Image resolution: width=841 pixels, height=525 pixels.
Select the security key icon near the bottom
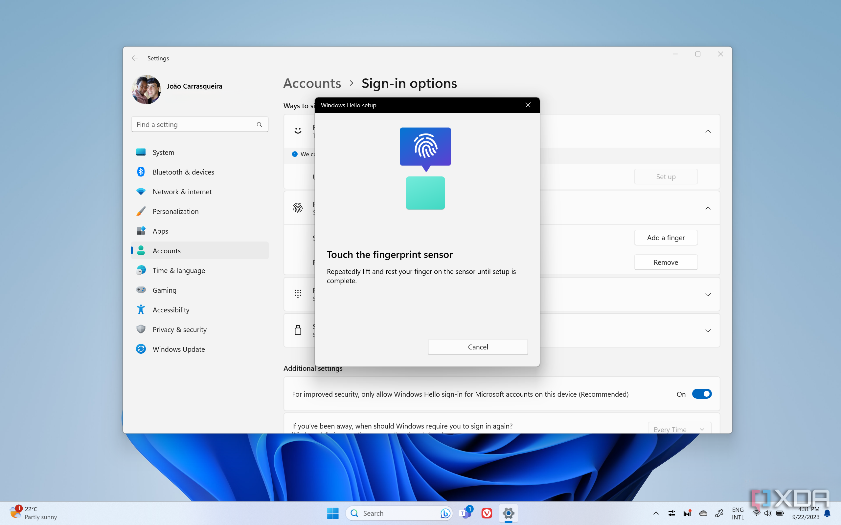click(298, 330)
